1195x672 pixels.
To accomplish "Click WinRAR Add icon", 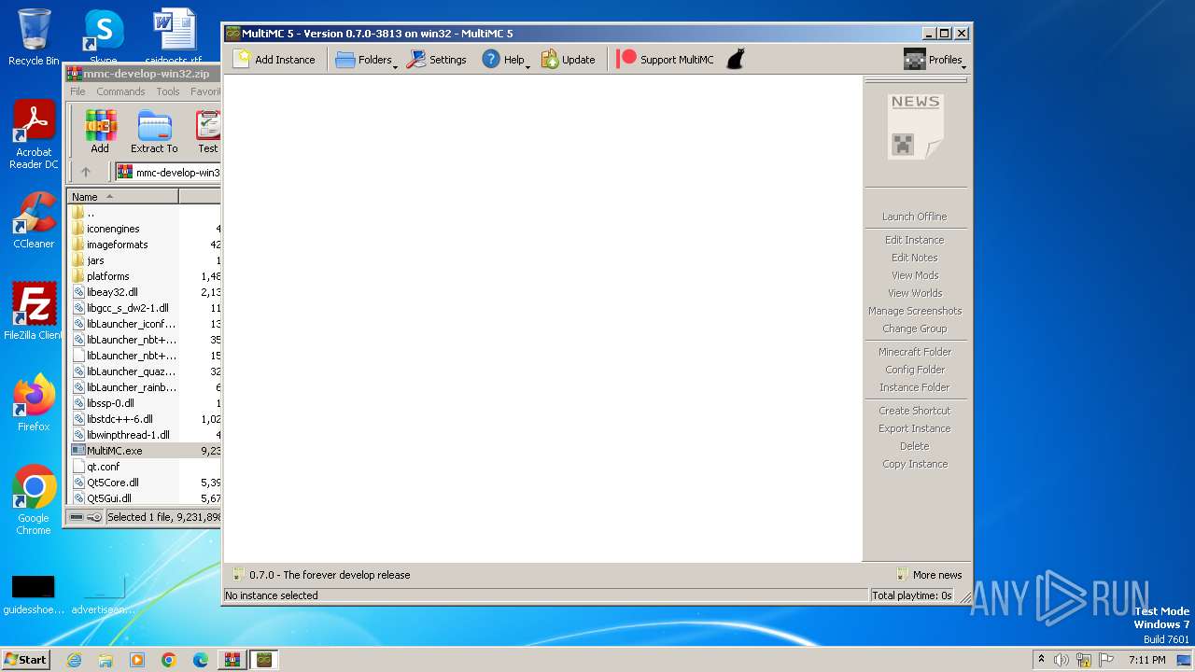I will coord(100,132).
